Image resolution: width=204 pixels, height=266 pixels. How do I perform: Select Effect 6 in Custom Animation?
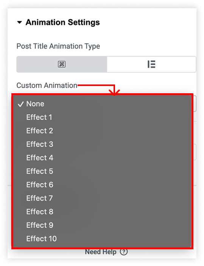pyautogui.click(x=102, y=185)
